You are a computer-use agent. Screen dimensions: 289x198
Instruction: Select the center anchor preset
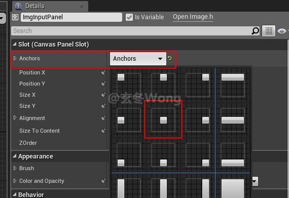coord(163,120)
